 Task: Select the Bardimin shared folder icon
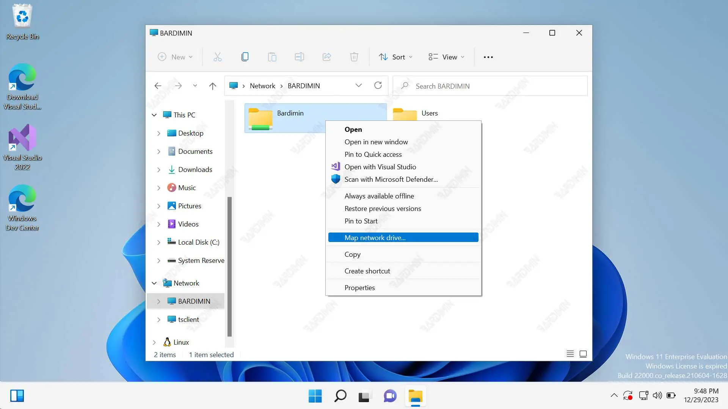[260, 119]
